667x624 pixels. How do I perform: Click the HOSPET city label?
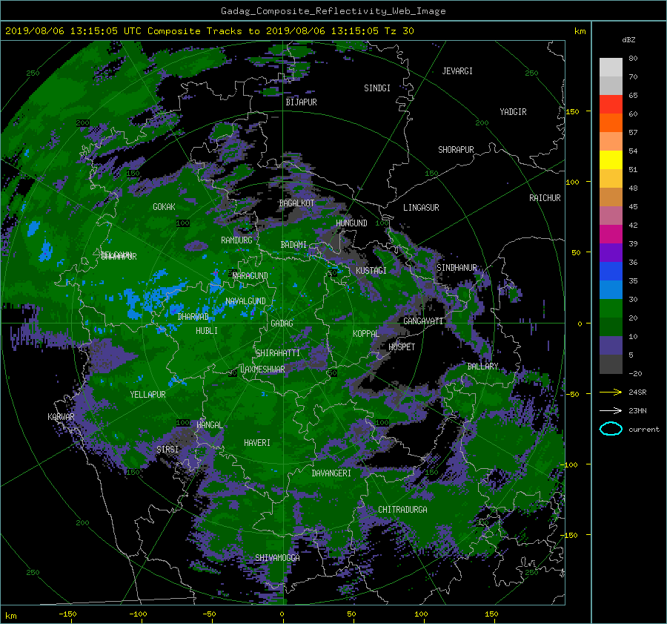tap(402, 347)
